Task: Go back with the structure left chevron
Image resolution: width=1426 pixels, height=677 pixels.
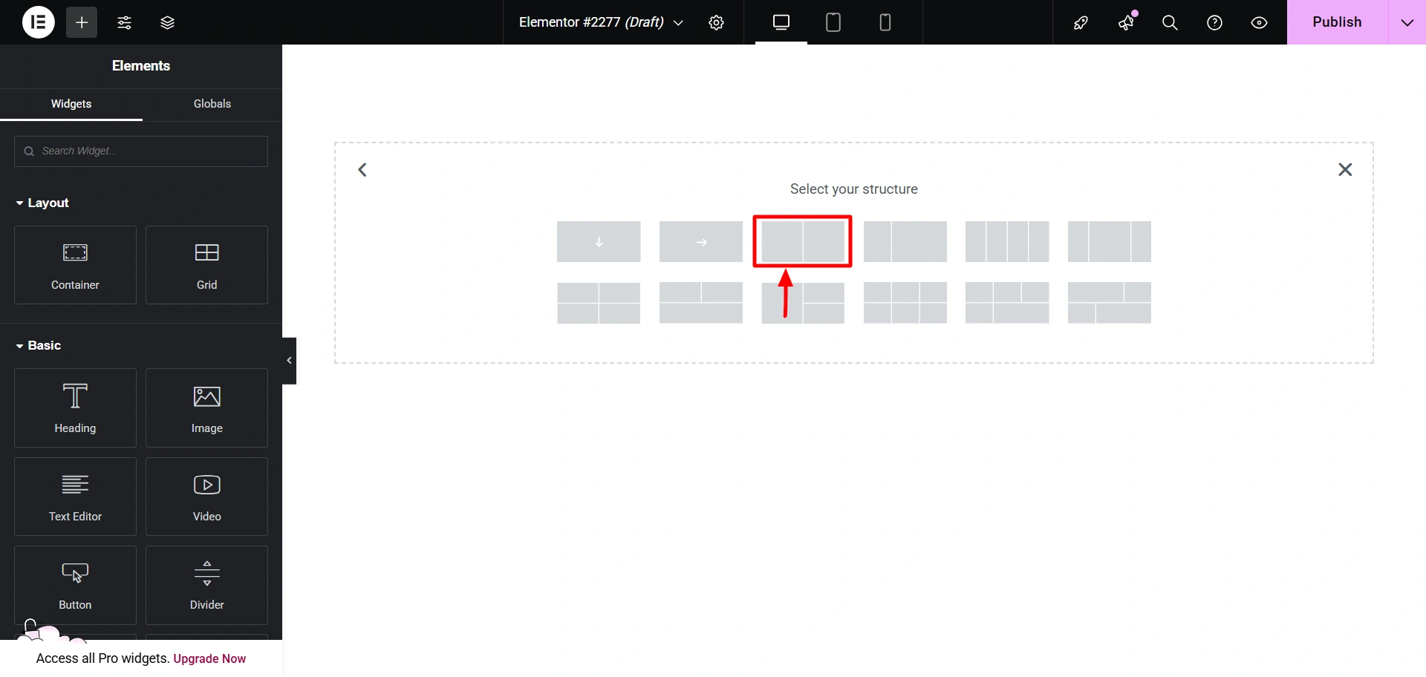Action: click(x=362, y=170)
